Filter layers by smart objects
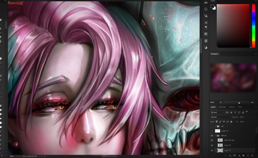 tap(243, 112)
